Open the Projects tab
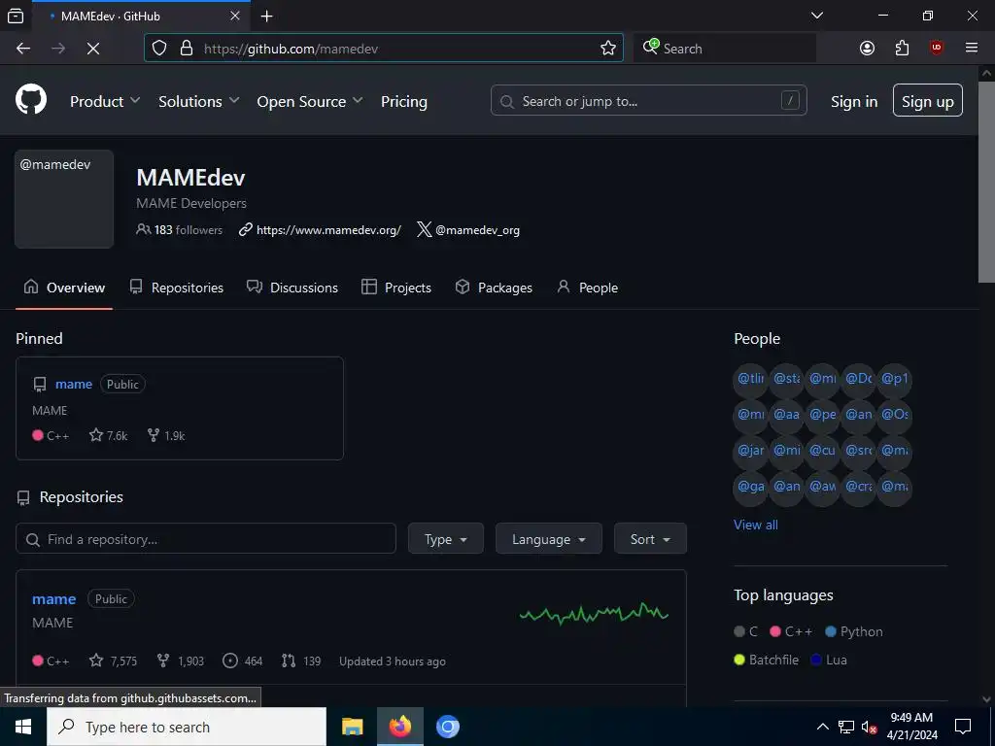Viewport: 995px width, 746px height. tap(396, 288)
